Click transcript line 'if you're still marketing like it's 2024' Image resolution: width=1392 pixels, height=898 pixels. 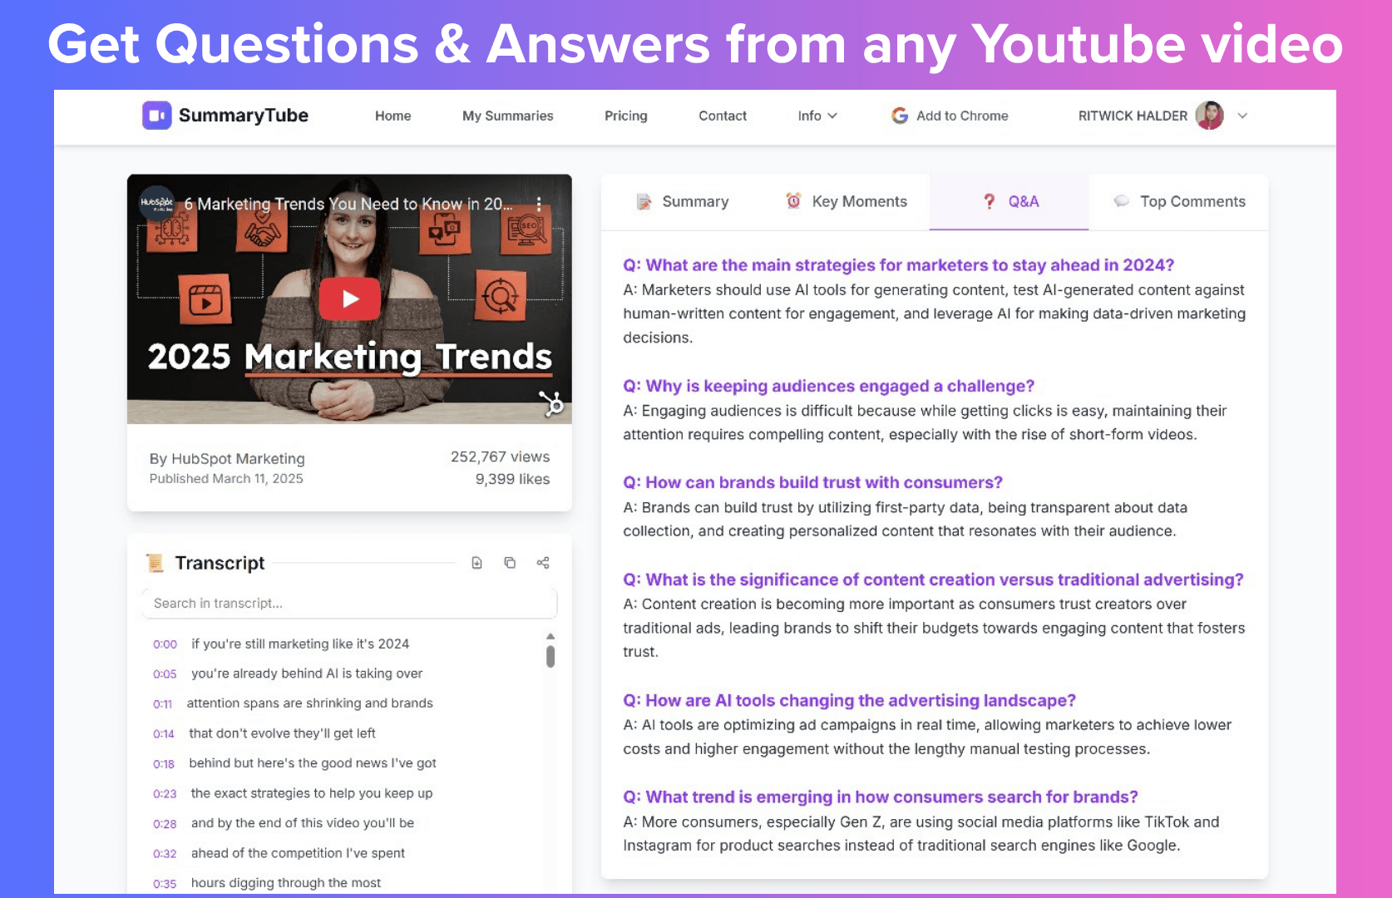click(x=300, y=644)
